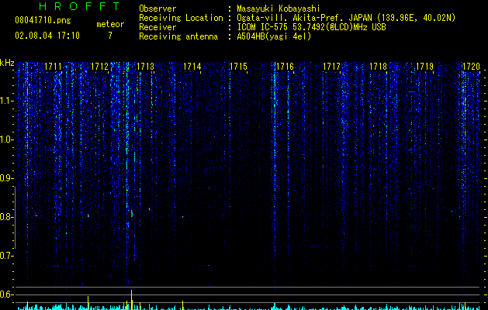
Task: Click the 1716 time marker
Action: pyautogui.click(x=285, y=67)
